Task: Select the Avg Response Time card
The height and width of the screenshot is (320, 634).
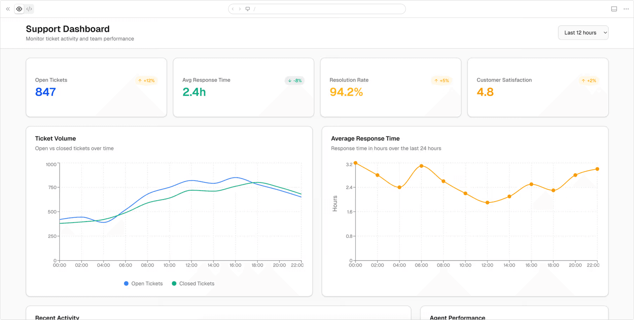Action: [243, 88]
